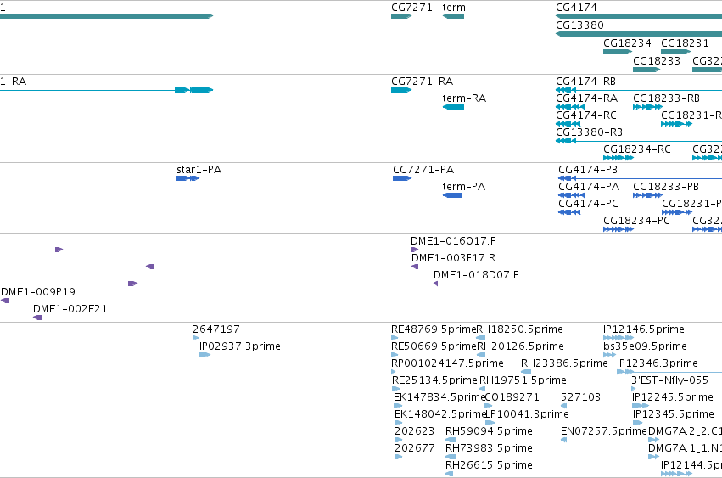Click the IP12146.5prime EST feature
Image resolution: width=722 pixels, height=478 pixels.
(x=618, y=338)
